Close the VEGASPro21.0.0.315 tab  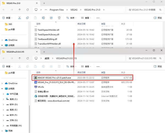point(37,52)
